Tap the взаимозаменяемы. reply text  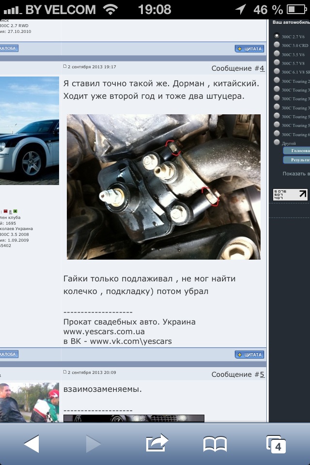(103, 389)
